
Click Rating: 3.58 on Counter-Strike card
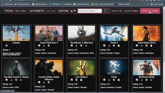(x=40, y=87)
